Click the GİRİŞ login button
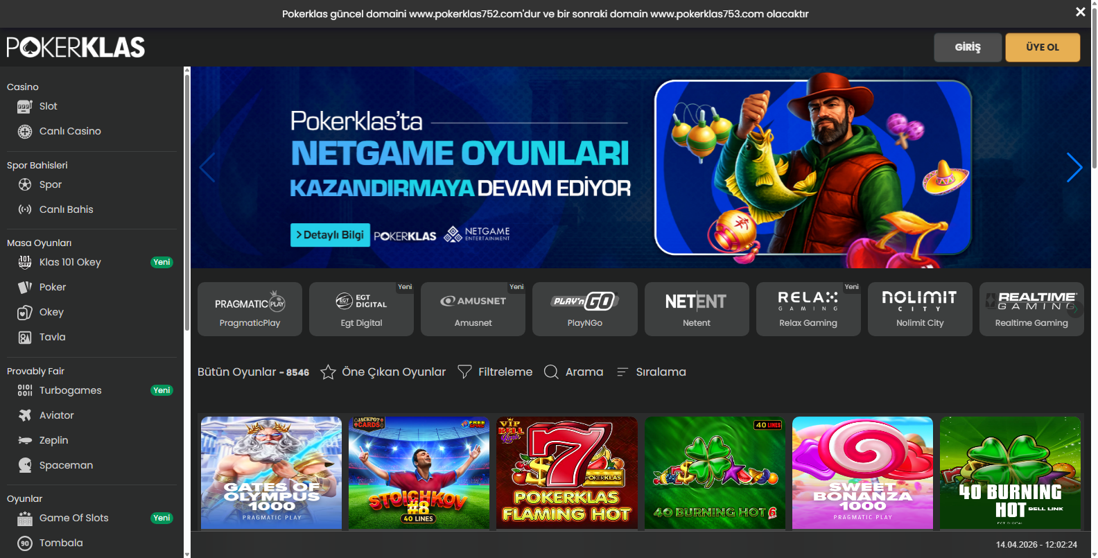Image resolution: width=1098 pixels, height=558 pixels. pyautogui.click(x=968, y=47)
